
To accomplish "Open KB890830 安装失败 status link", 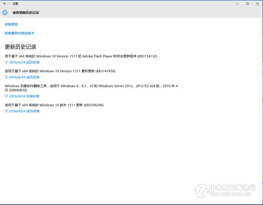I will coord(22,96).
